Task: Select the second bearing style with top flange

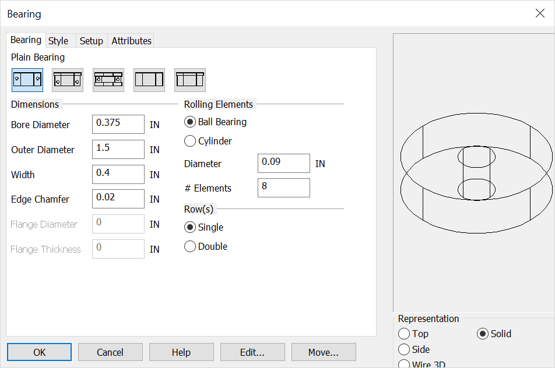Action: (68, 79)
